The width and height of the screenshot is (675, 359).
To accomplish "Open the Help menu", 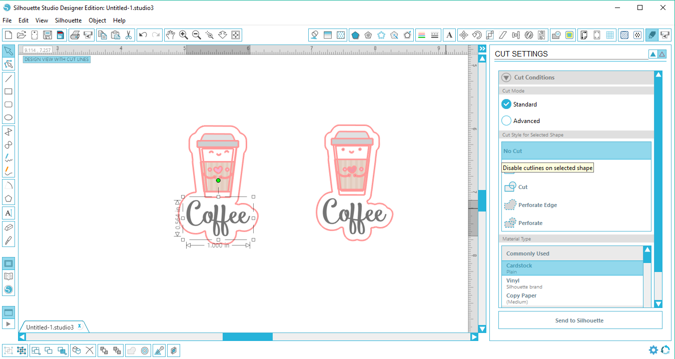I will tap(119, 20).
